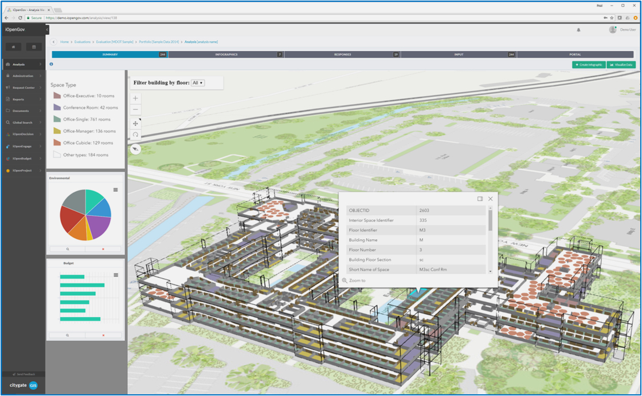
Task: Open the Demo User avatar
Action: 613,29
